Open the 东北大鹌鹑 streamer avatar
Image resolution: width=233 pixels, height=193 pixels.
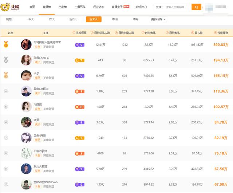pyautogui.click(x=26, y=169)
